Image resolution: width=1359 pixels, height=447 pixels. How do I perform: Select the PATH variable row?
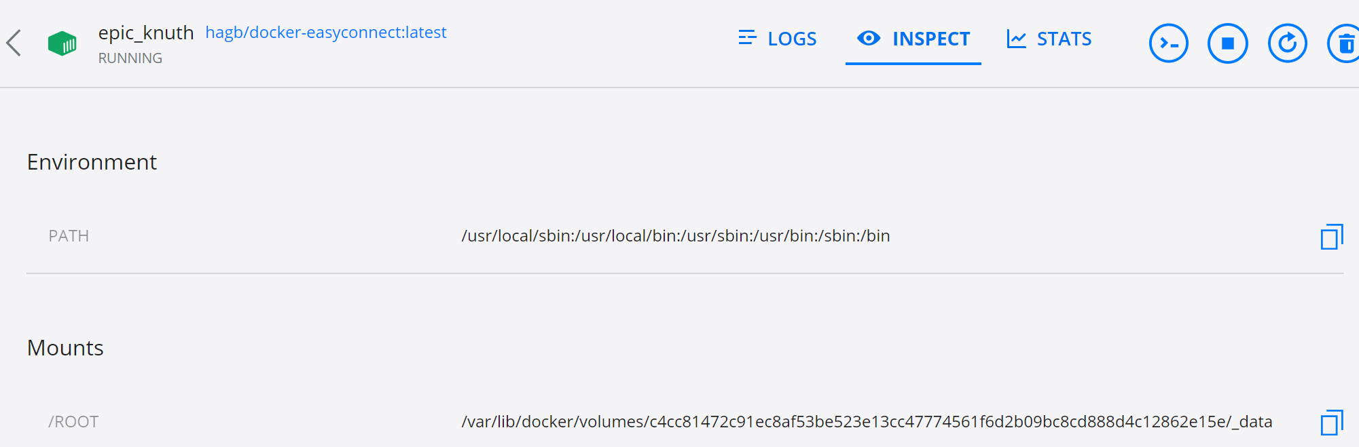coord(69,236)
